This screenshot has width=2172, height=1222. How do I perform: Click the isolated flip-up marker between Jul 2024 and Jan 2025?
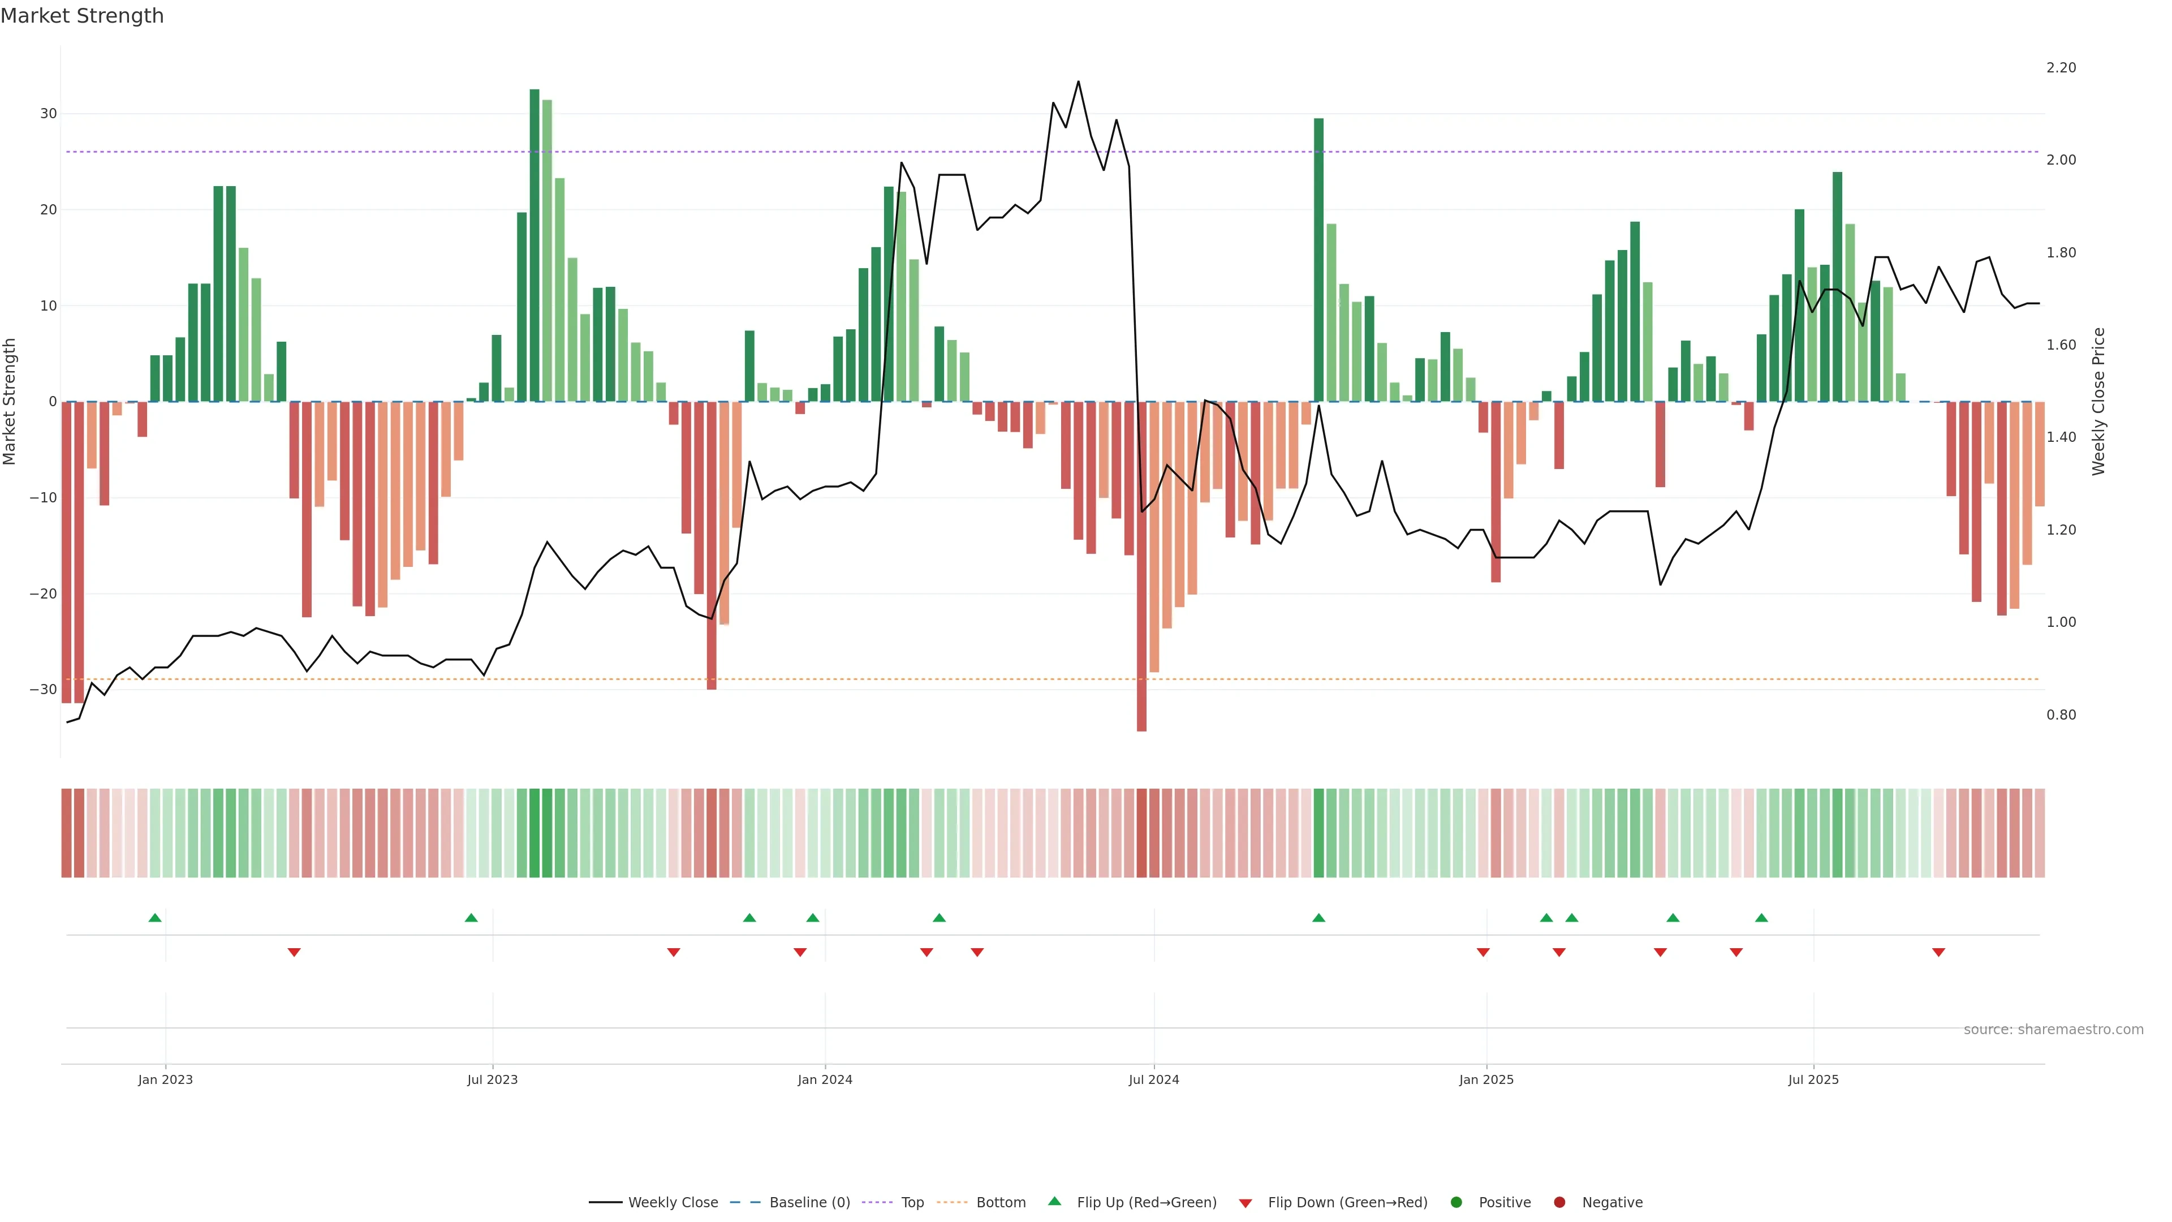(x=1318, y=918)
